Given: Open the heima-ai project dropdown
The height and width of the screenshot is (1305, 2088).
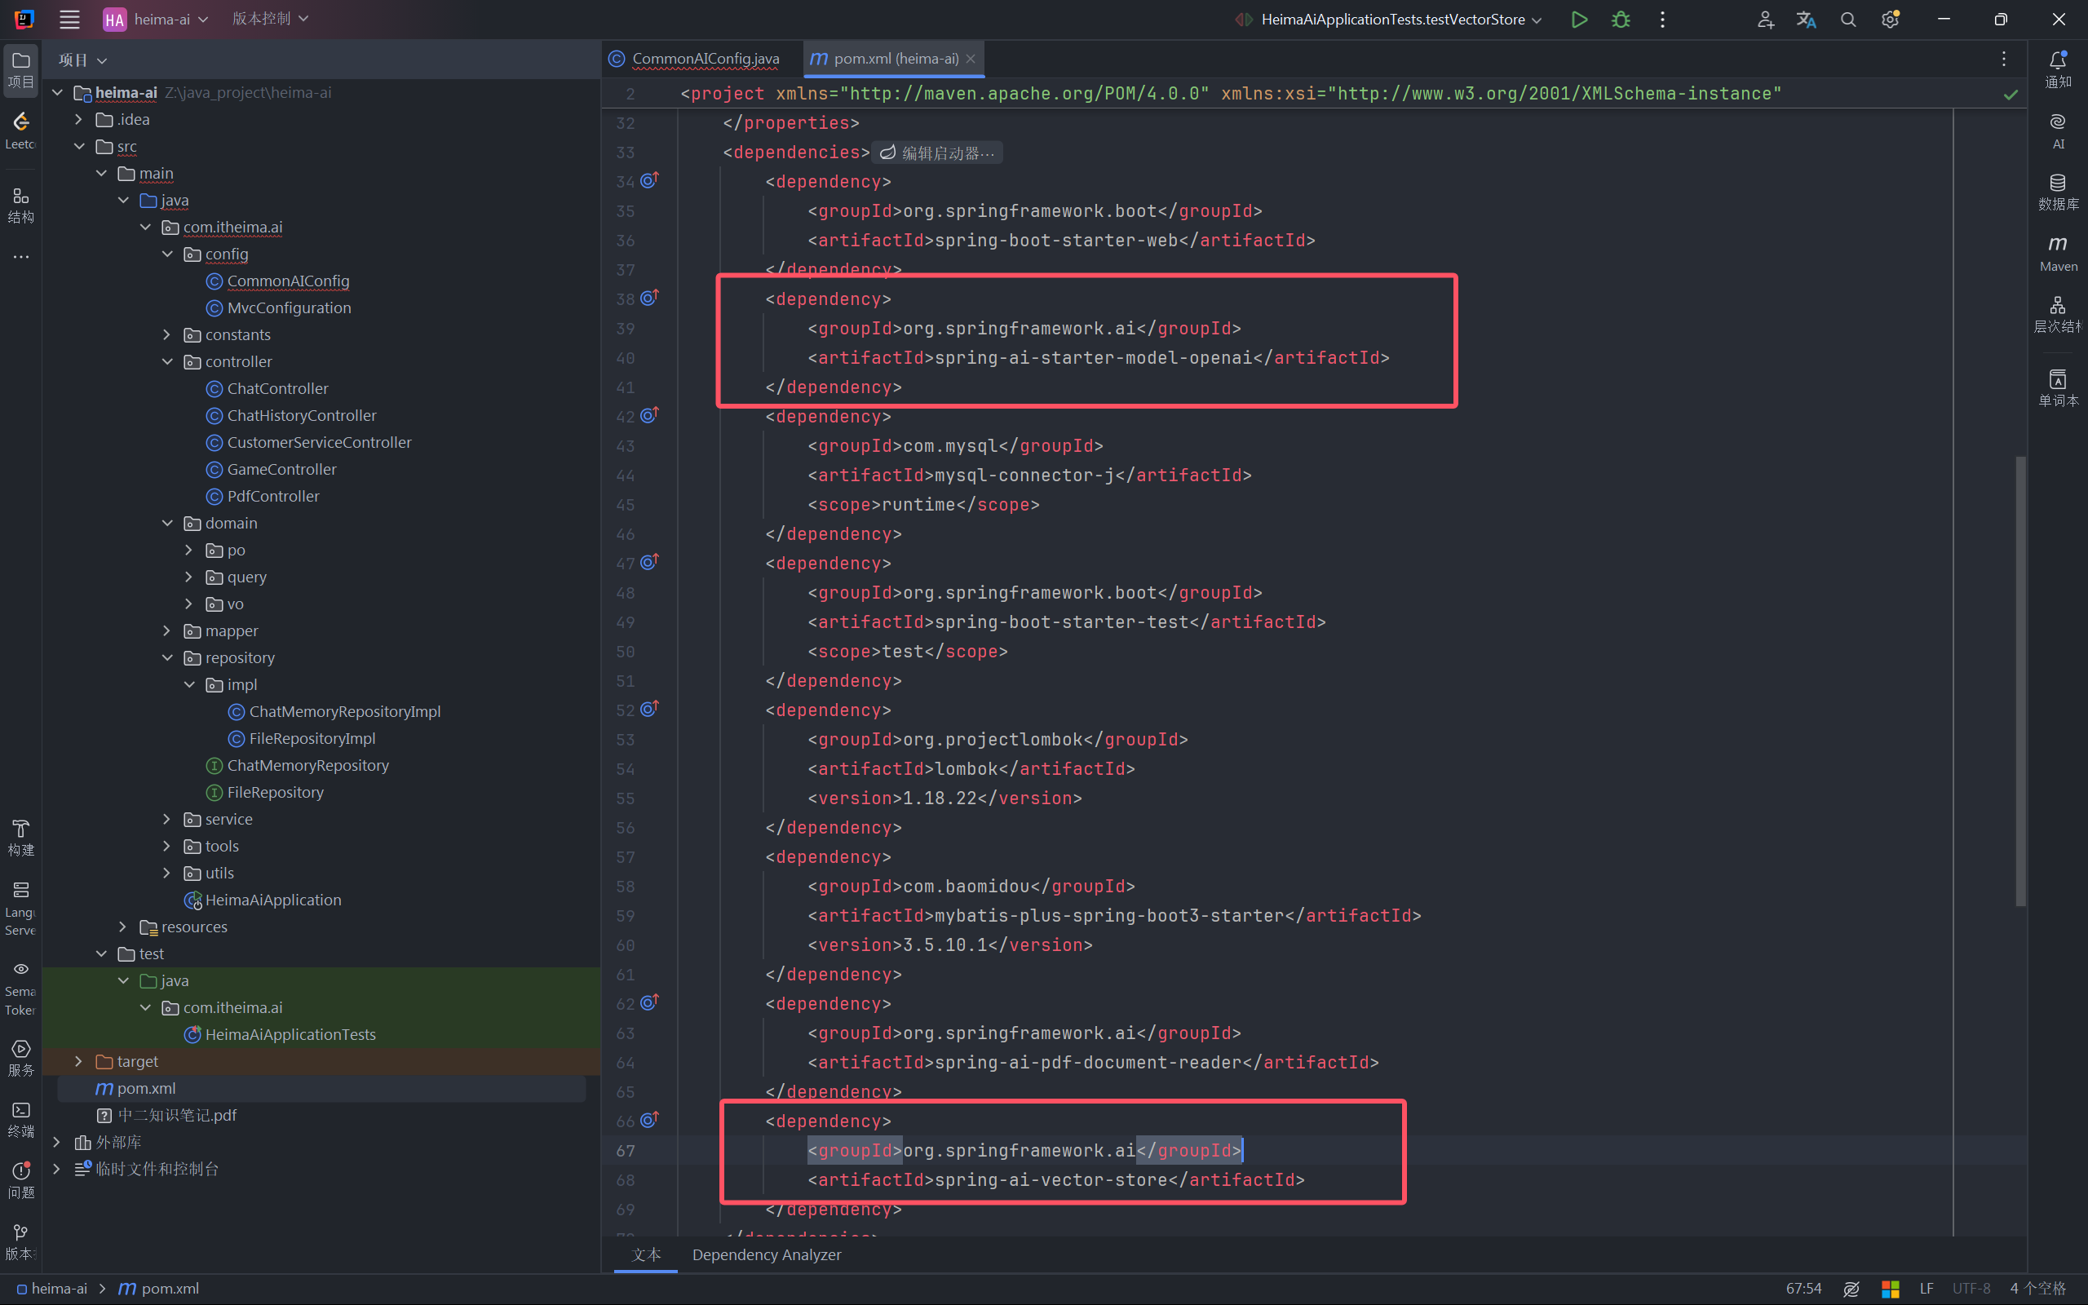Looking at the screenshot, I should (156, 19).
